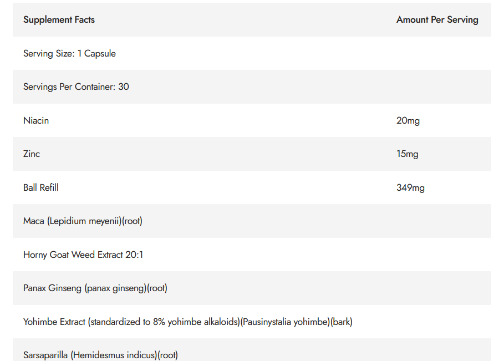Select the Horny Goat Weed Extract 20:1 row
This screenshot has width=504, height=361.
point(252,255)
